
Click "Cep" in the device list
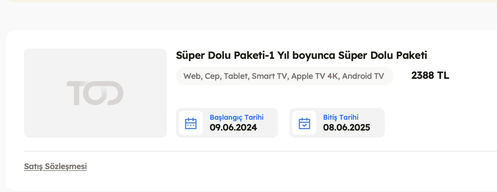pos(212,76)
